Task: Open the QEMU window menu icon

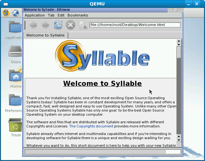Action: (6, 4)
